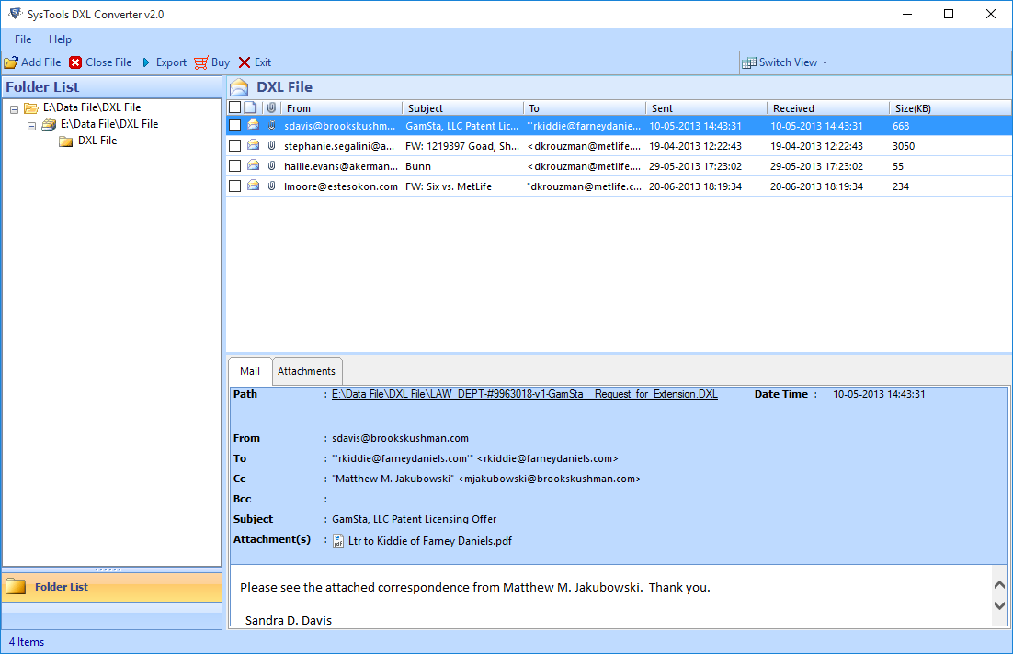Open the Ltr to Kiddie PDF attachment
Image resolution: width=1013 pixels, height=654 pixels.
click(429, 541)
